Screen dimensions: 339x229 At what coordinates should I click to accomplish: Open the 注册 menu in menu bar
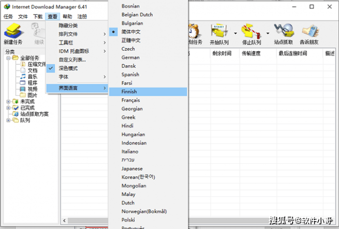pos(82,16)
